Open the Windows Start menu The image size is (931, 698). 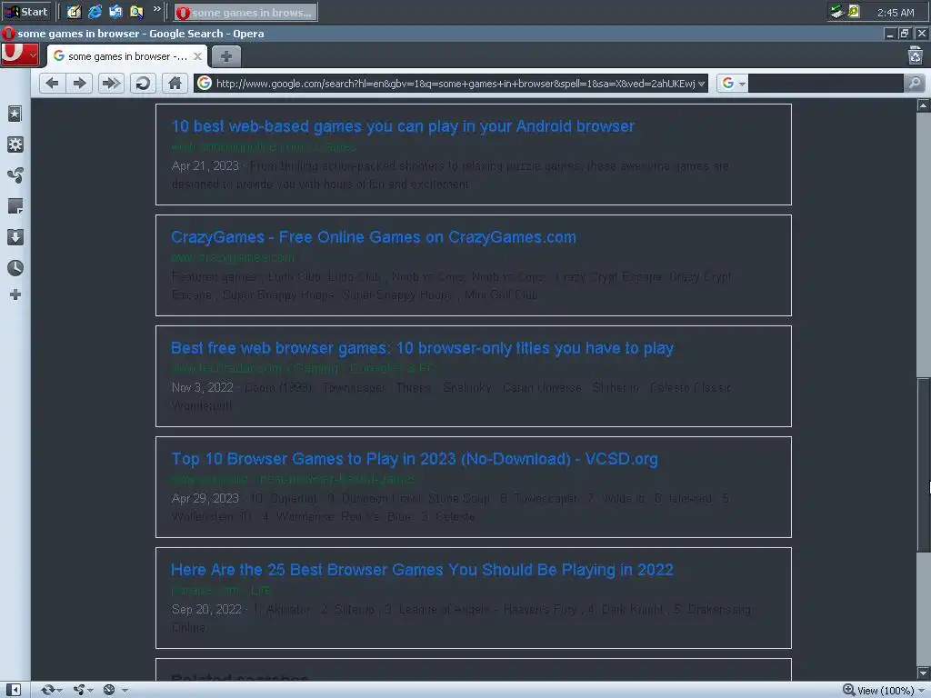[x=26, y=11]
